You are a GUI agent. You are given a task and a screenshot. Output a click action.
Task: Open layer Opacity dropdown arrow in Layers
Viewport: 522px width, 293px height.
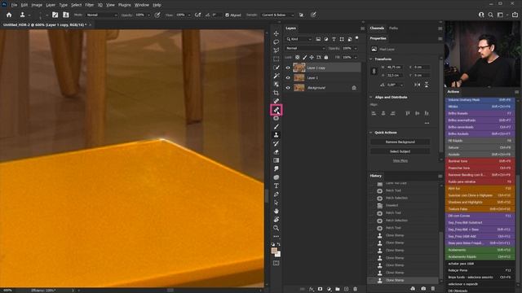coord(356,49)
